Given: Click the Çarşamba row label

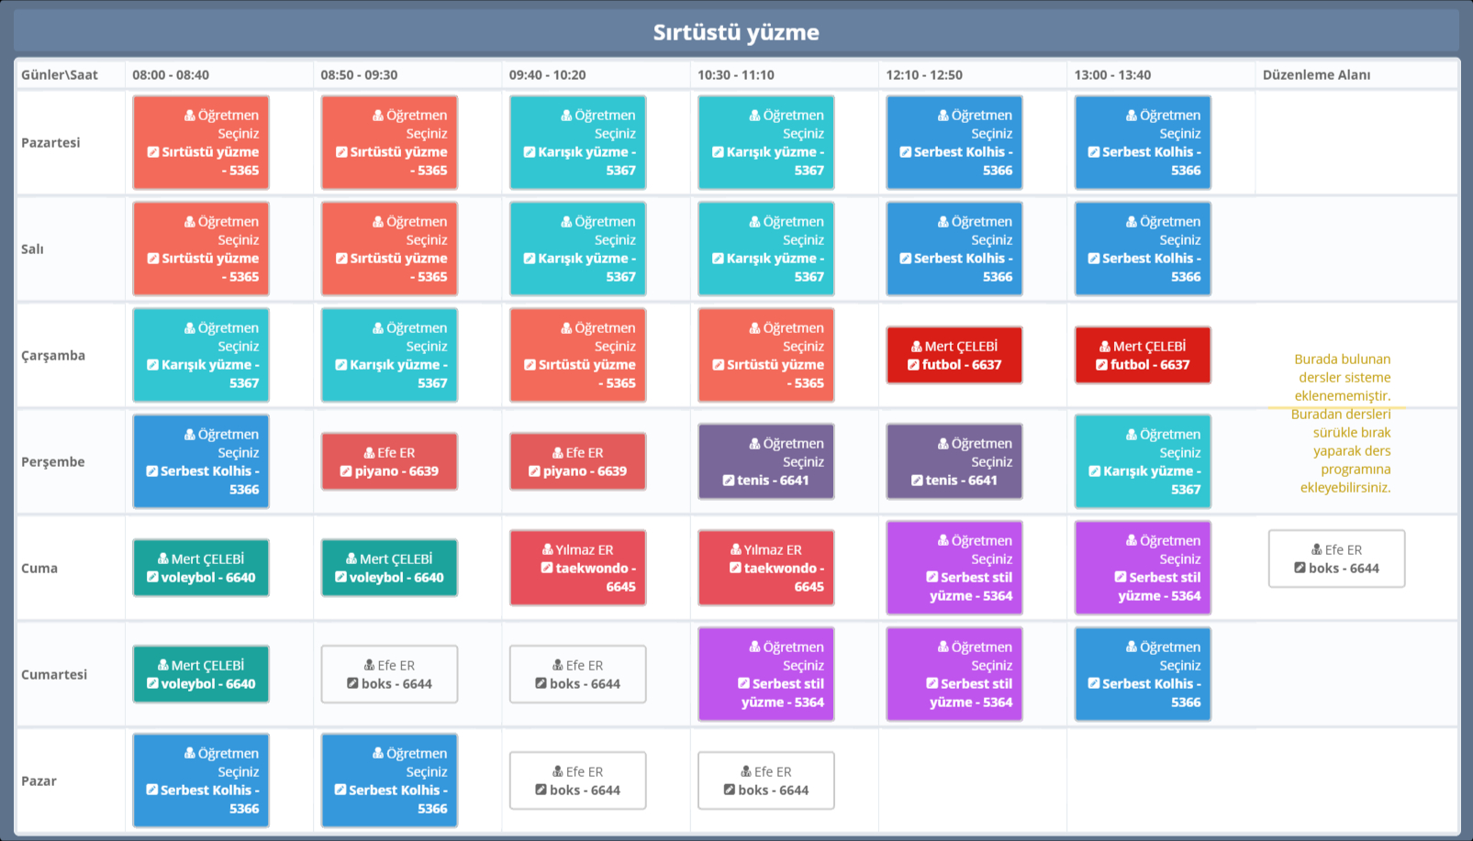Looking at the screenshot, I should [53, 356].
